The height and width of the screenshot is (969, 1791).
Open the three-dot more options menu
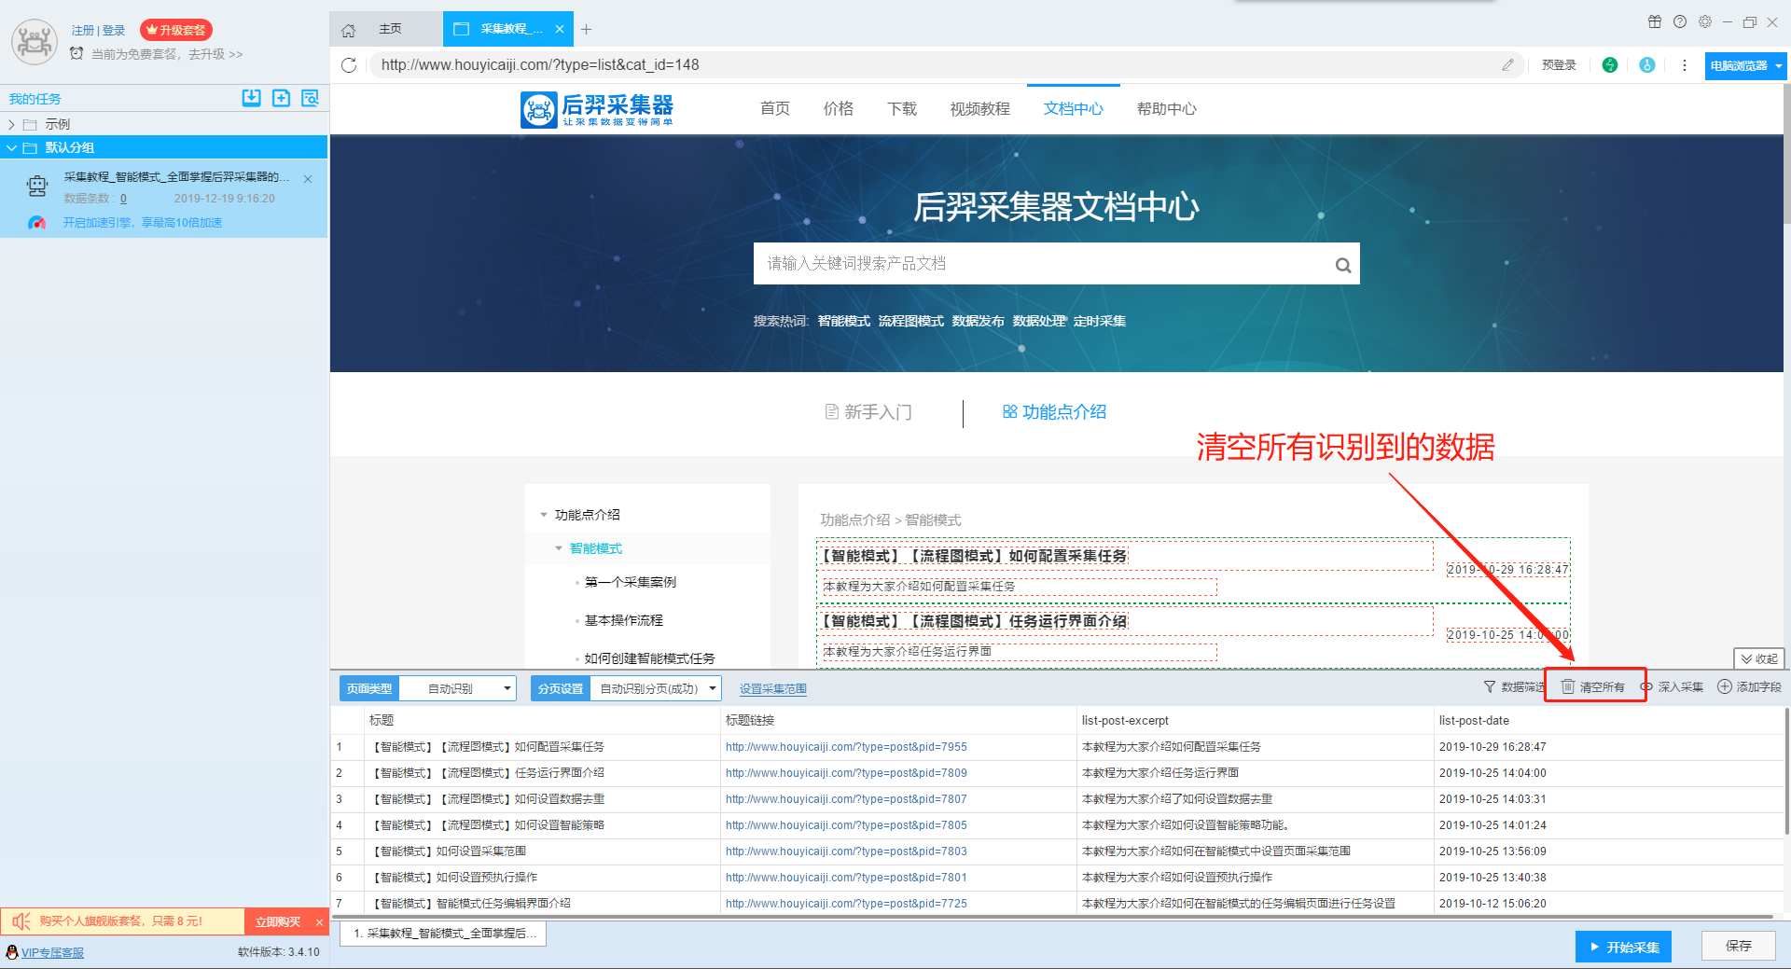(1684, 65)
